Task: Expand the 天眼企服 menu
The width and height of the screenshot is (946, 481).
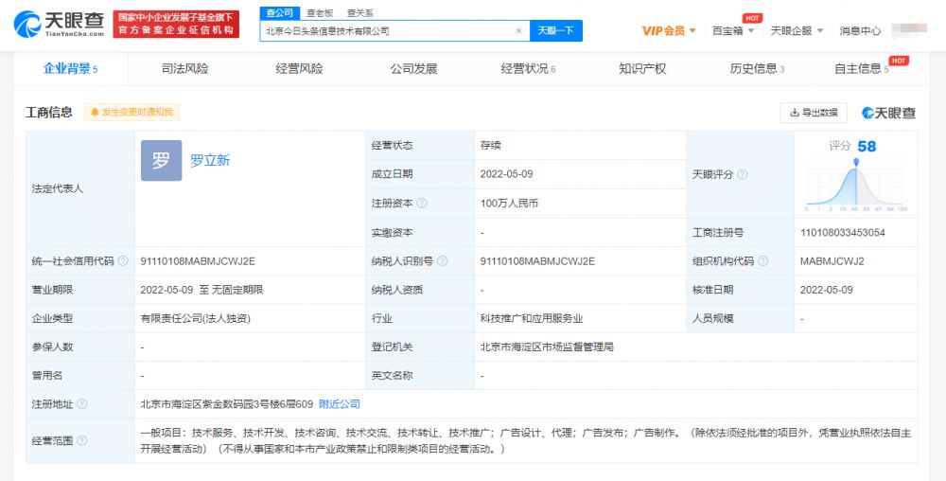Action: click(x=797, y=31)
